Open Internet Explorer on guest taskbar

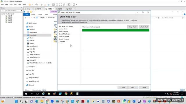43,94
